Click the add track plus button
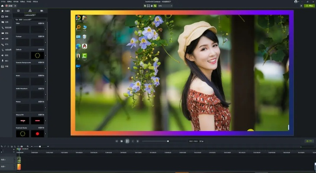The height and width of the screenshot is (173, 316). point(14,150)
